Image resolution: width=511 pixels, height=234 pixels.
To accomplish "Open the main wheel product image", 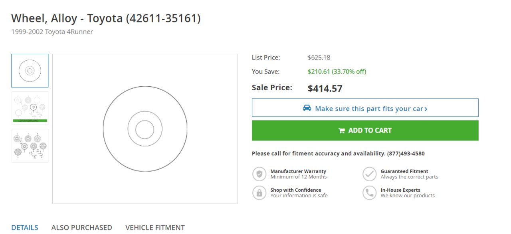I will tap(145, 129).
